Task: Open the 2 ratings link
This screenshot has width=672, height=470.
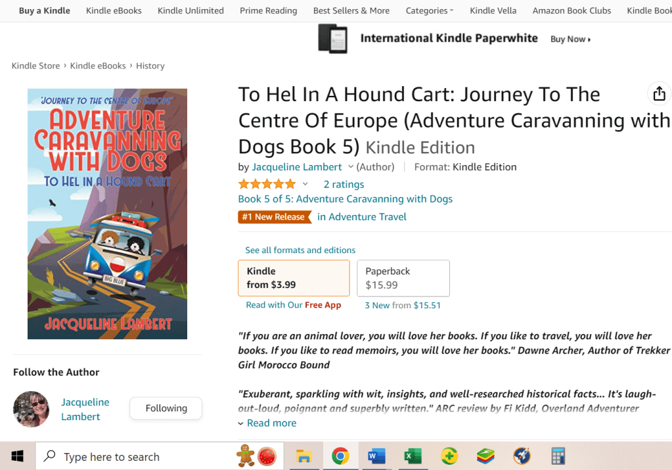Action: [344, 184]
